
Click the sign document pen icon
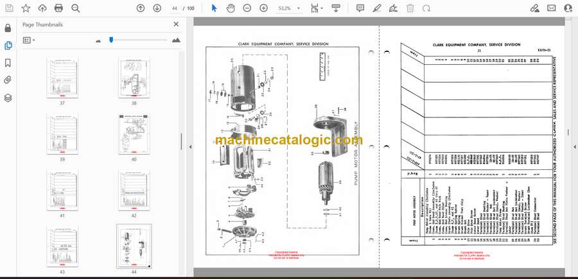(x=393, y=8)
